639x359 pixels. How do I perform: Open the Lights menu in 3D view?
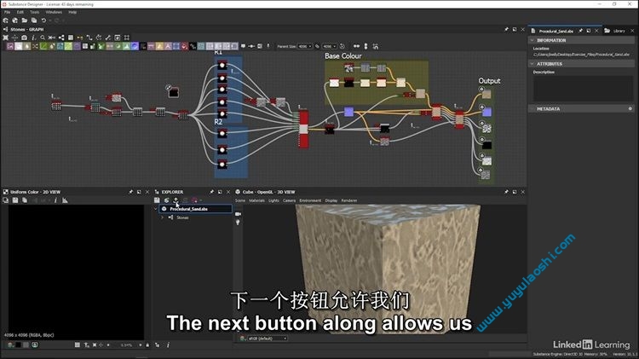[x=273, y=200]
